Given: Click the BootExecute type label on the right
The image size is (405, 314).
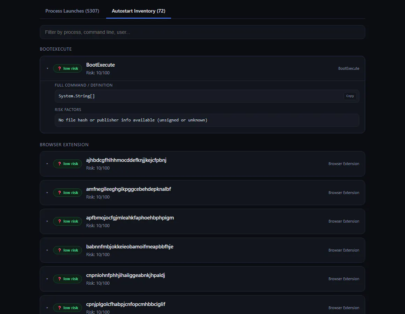Looking at the screenshot, I should click(x=349, y=68).
